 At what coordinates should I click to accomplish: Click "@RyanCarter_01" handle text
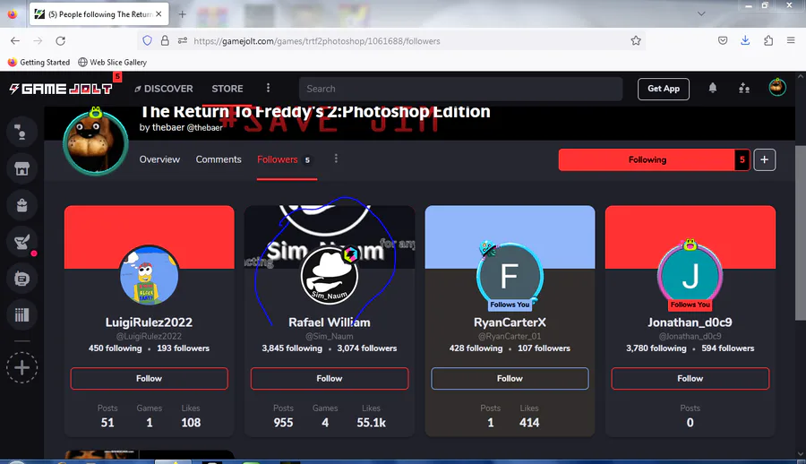coord(510,336)
